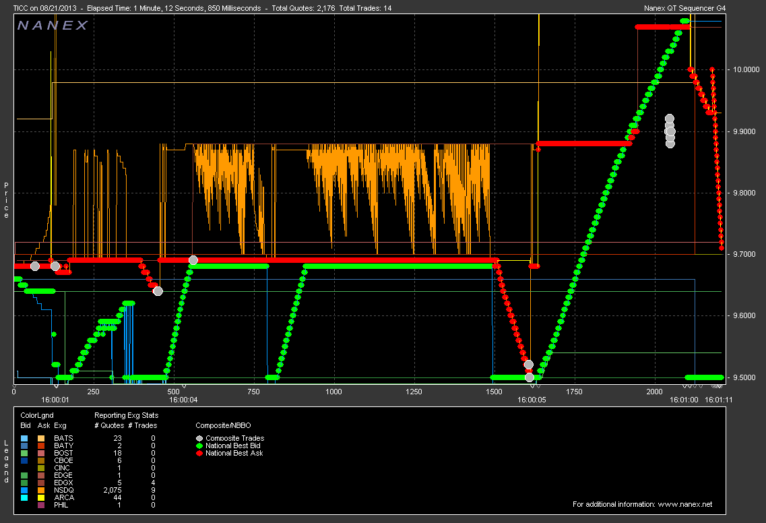Click the ARCA exchange label
Image resolution: width=766 pixels, height=523 pixels.
click(64, 497)
